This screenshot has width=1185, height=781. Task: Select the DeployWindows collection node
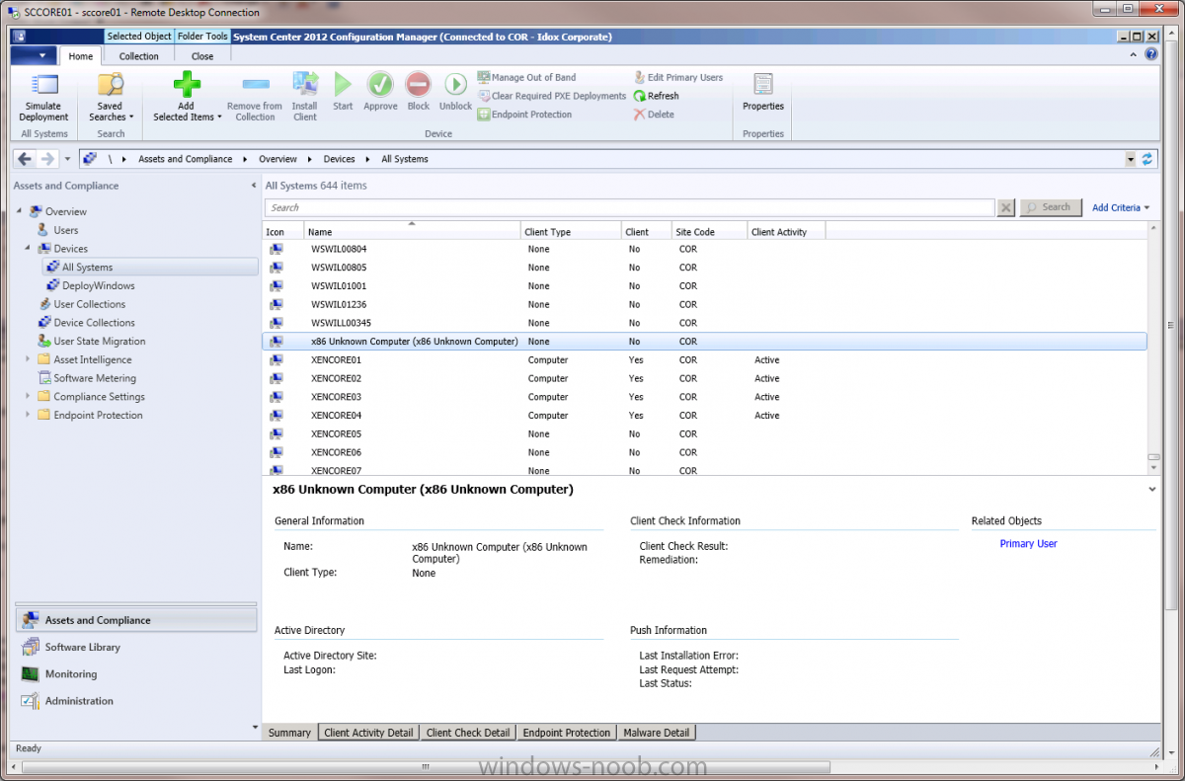click(99, 285)
